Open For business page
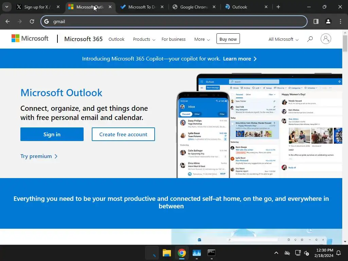Screen dimensions: 348x261 (173, 39)
